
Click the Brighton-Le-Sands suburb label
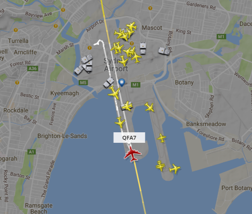tap(62, 136)
